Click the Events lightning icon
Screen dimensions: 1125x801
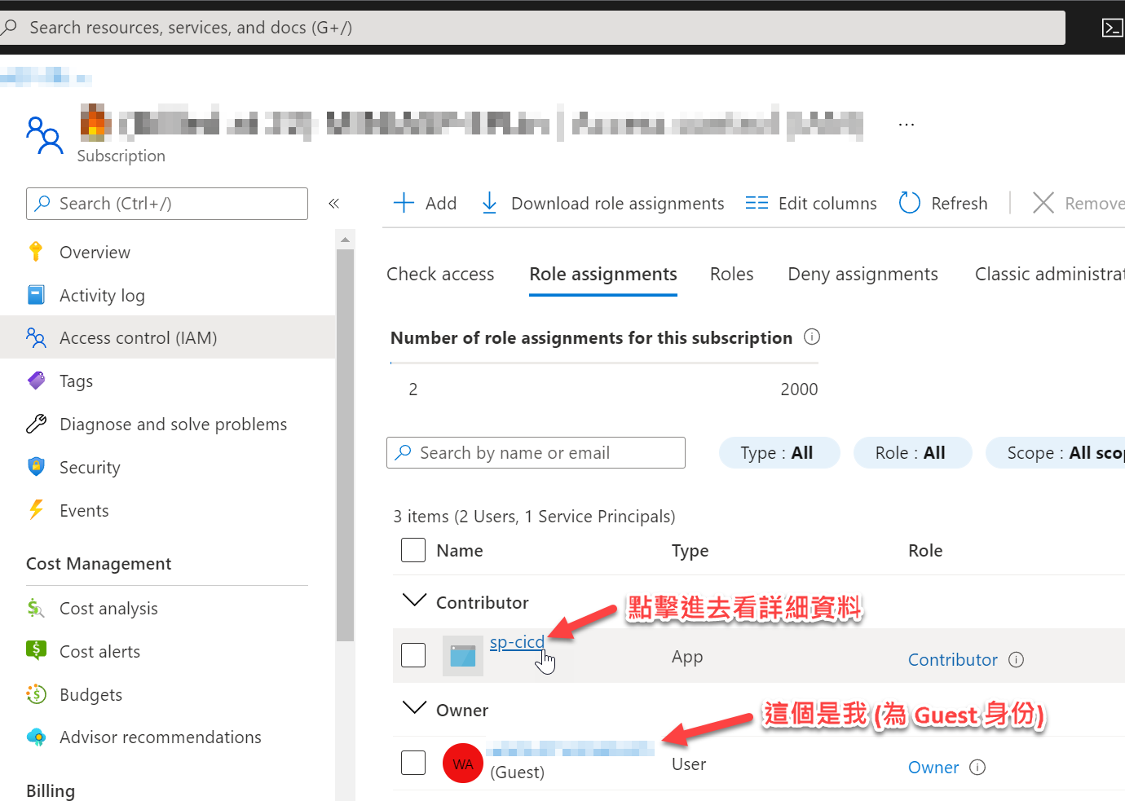36,510
